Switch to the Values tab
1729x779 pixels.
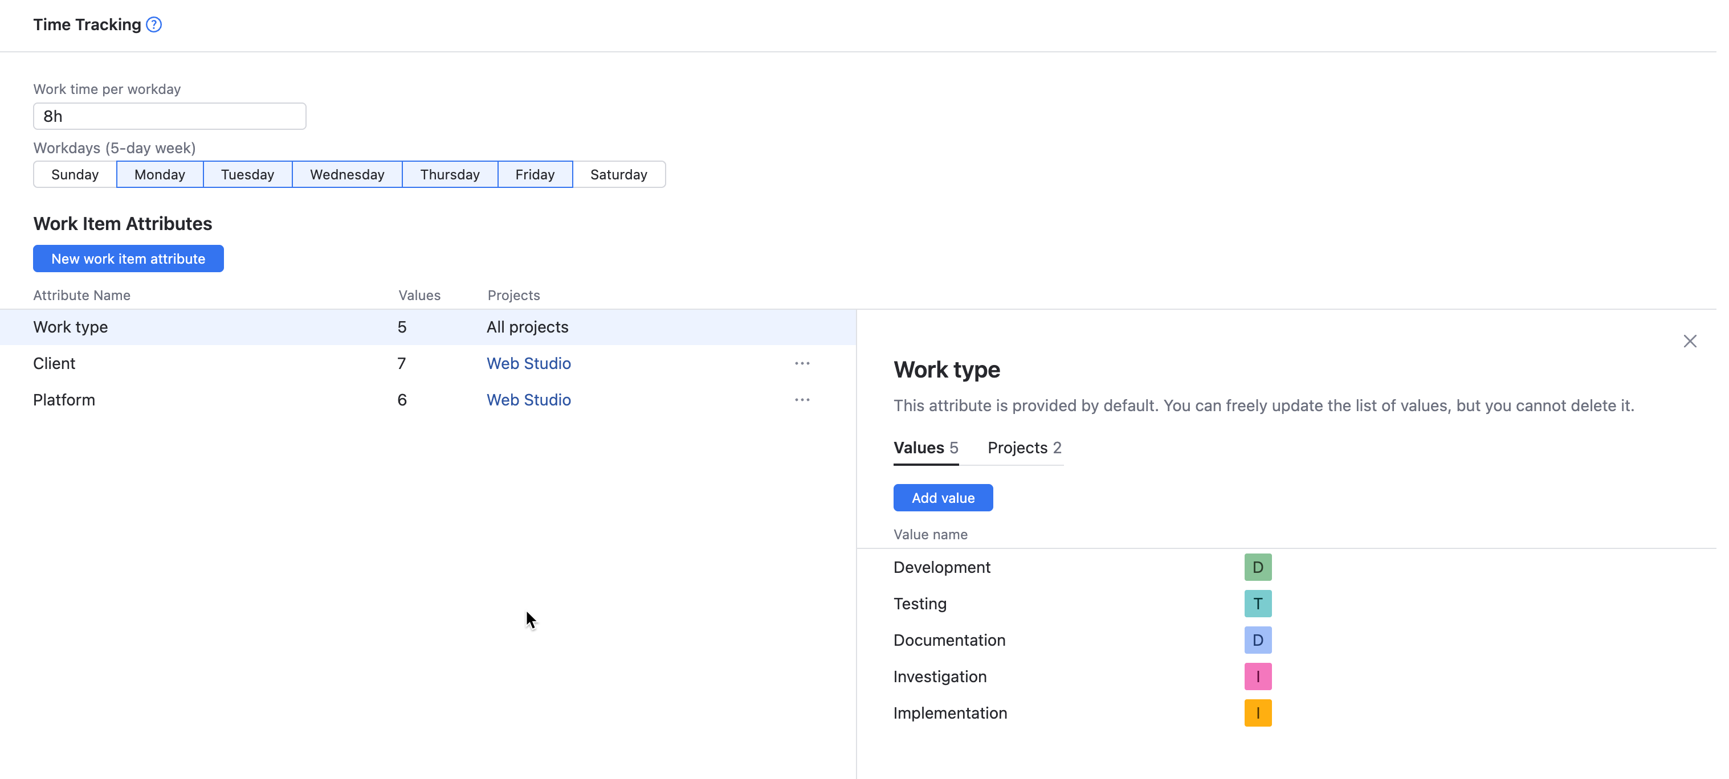coord(925,447)
